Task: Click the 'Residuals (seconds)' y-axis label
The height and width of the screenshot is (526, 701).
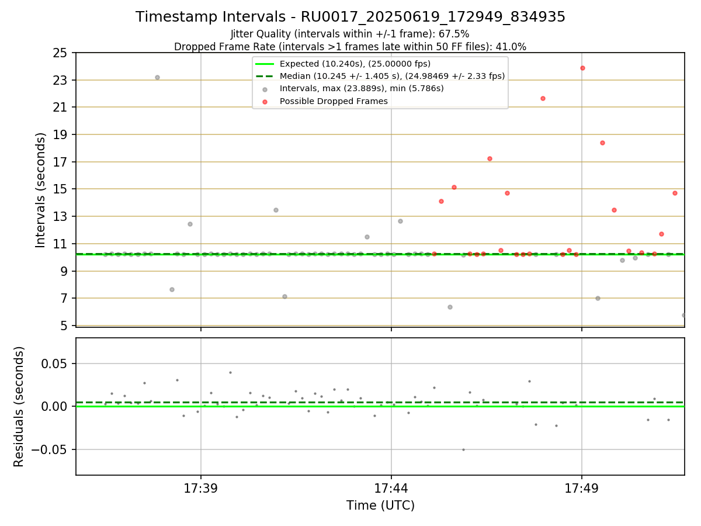Action: pos(19,406)
